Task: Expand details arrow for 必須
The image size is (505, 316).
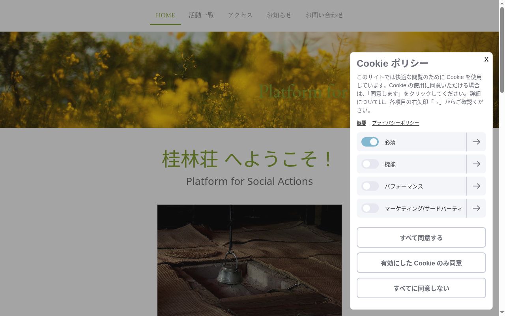Action: tap(476, 142)
